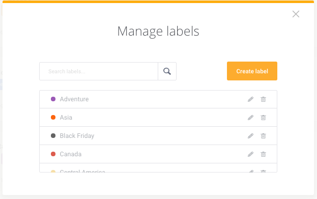
Task: Edit the Black Friday label
Action: click(250, 136)
